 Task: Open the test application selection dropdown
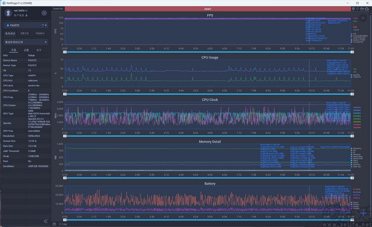(x=26, y=42)
